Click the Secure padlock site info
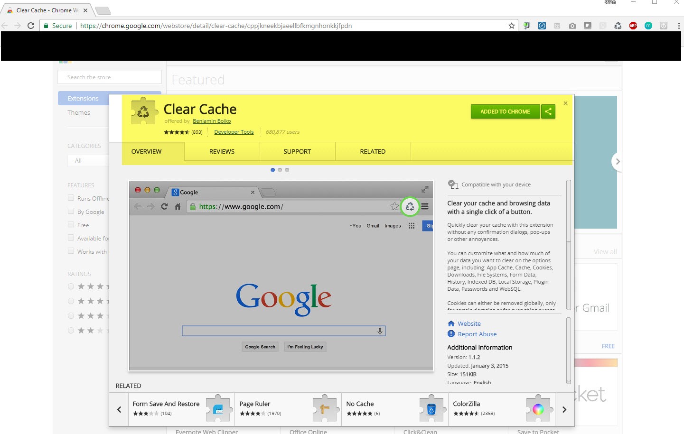Image resolution: width=684 pixels, height=434 pixels. [x=58, y=26]
